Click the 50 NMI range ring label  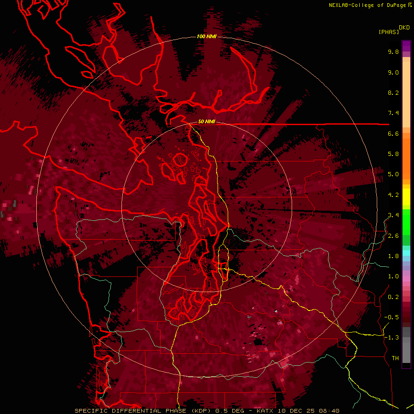tap(207, 121)
